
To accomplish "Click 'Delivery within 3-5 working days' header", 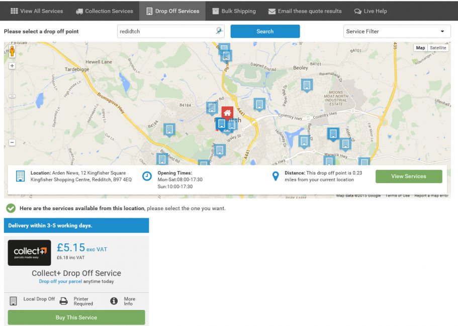I will [76, 226].
